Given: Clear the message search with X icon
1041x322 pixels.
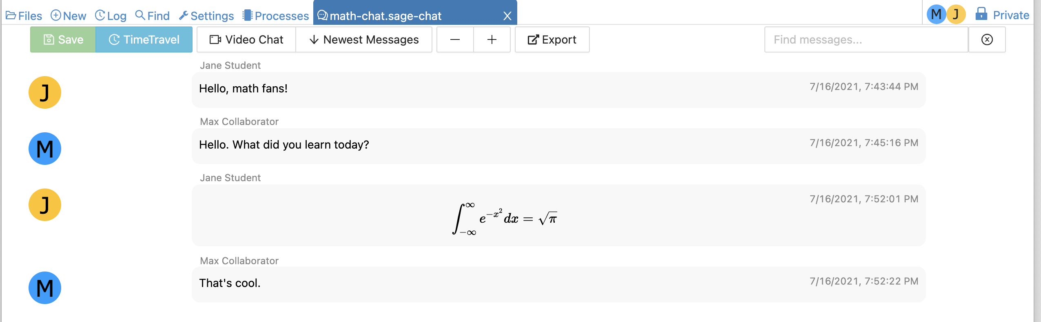Looking at the screenshot, I should click(987, 39).
